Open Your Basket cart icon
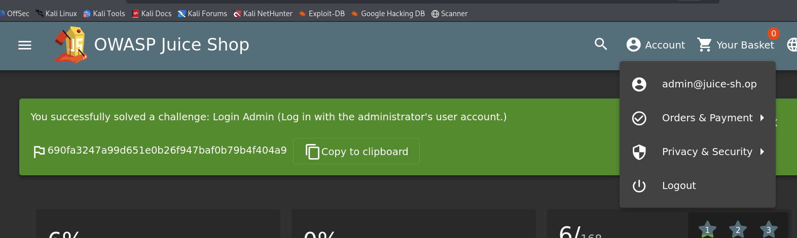797x238 pixels. [705, 45]
